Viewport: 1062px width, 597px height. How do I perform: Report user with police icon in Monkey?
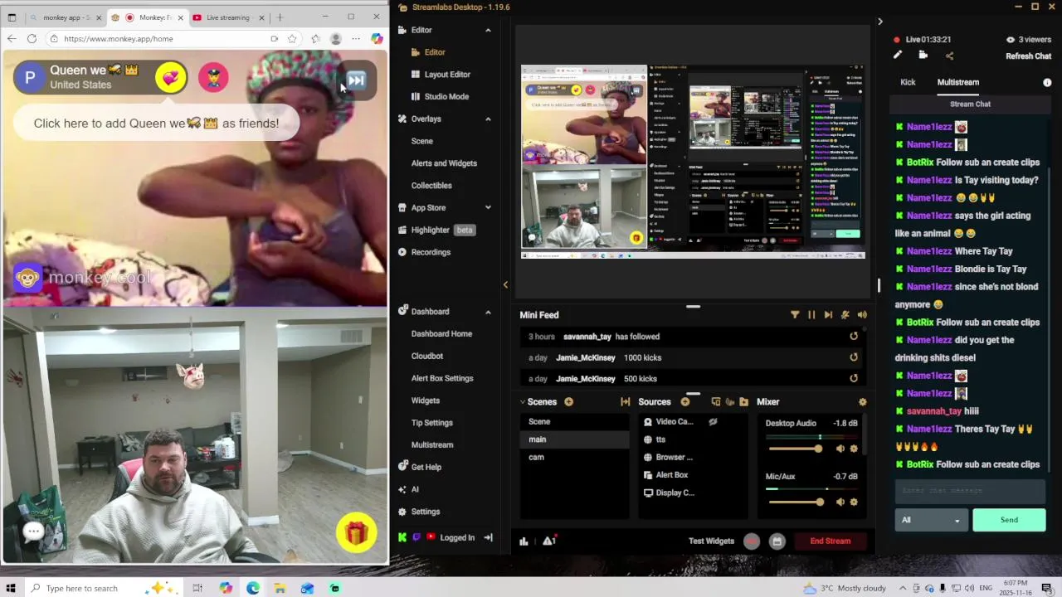pyautogui.click(x=213, y=78)
